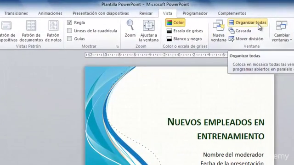This screenshot has height=165, width=294.
Task: Click the horizontal ruler above the slide
Action: (x=156, y=55)
